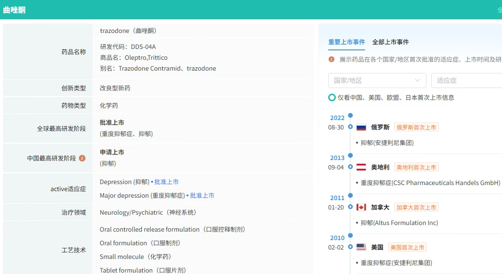Open the 适应症 filter dropdown
Image resolution: width=502 pixels, height=274 pixels.
(x=466, y=81)
